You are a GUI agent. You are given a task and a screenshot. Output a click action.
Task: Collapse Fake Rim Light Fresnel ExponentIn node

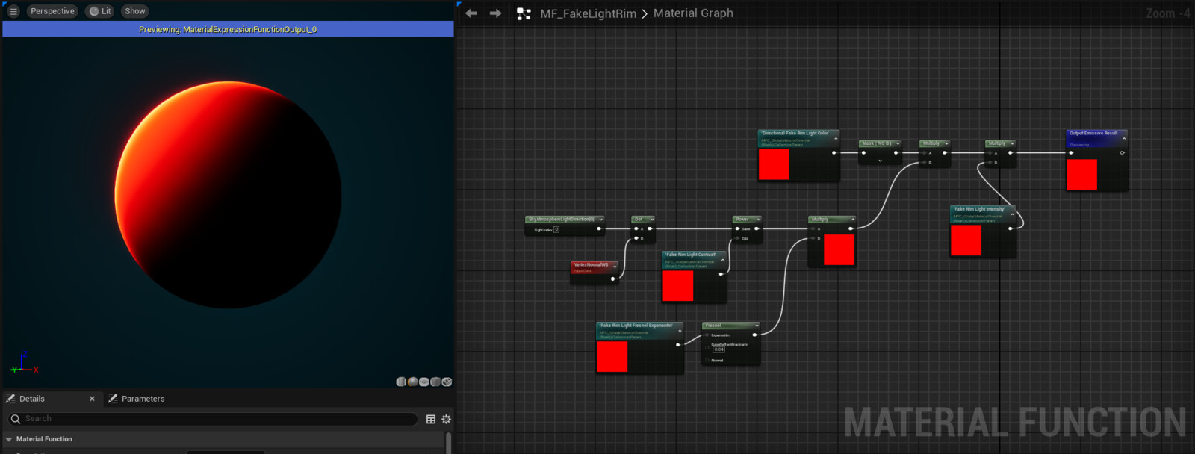[680, 331]
